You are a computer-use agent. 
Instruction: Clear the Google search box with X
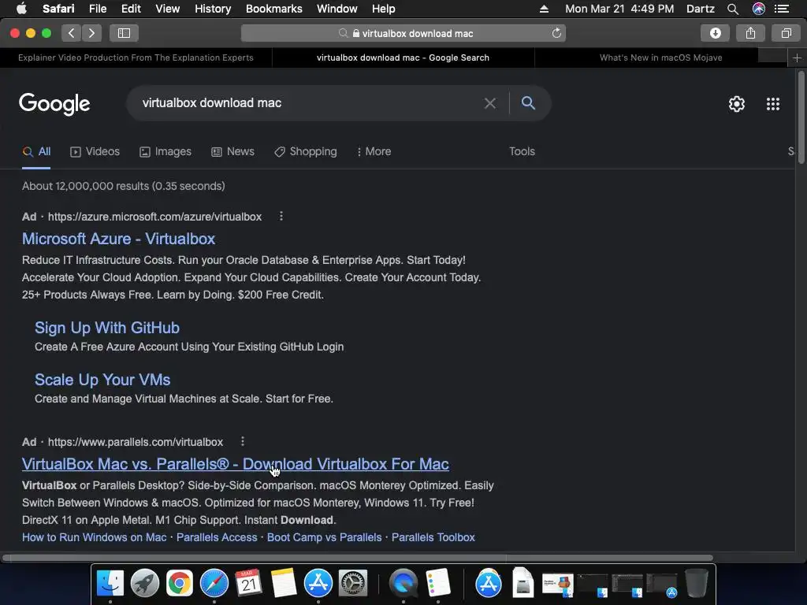490,103
